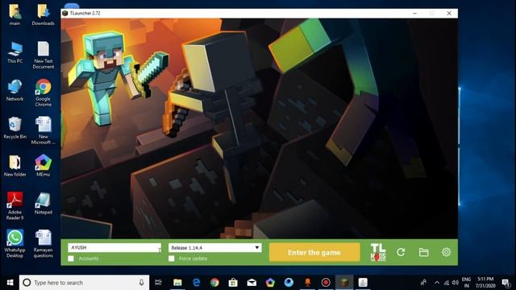Viewport: 516px width, 290px height.
Task: Expand the Release 1.14.4 version dropdown
Action: point(215,247)
